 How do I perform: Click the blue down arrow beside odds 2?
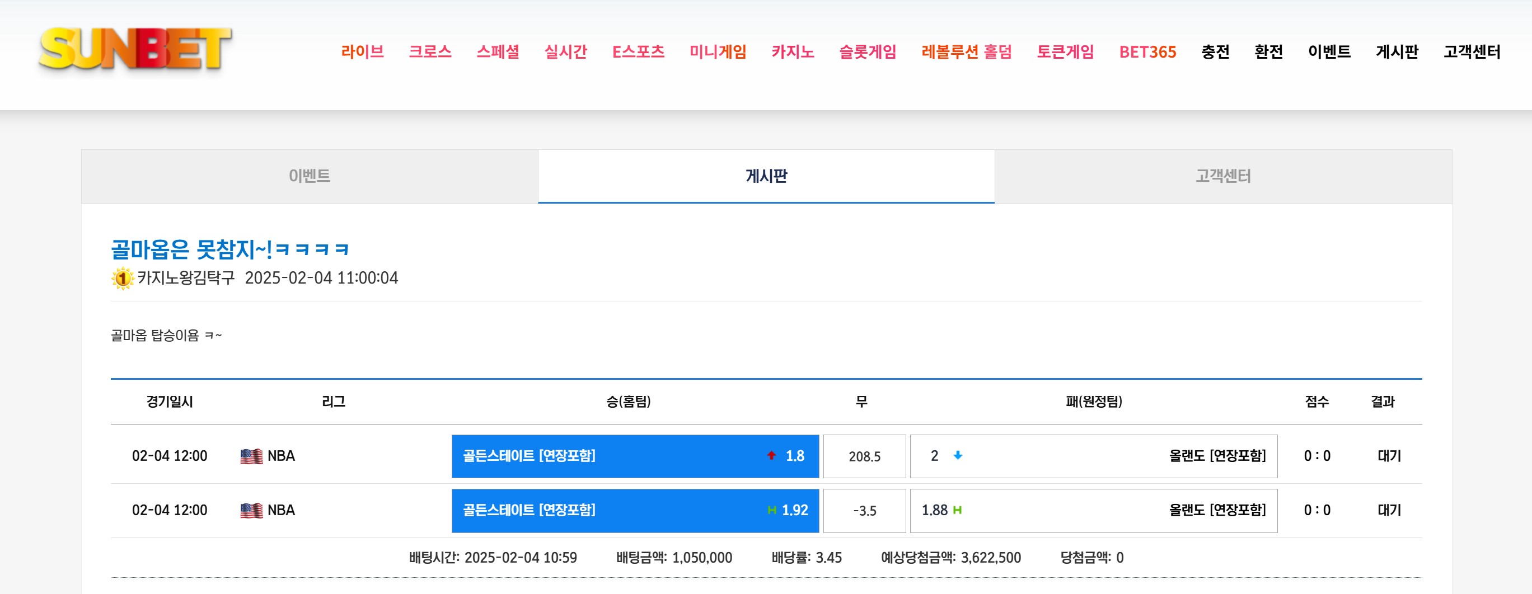click(958, 456)
